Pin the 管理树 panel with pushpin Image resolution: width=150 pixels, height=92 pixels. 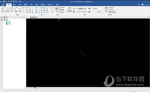click(x=23, y=17)
